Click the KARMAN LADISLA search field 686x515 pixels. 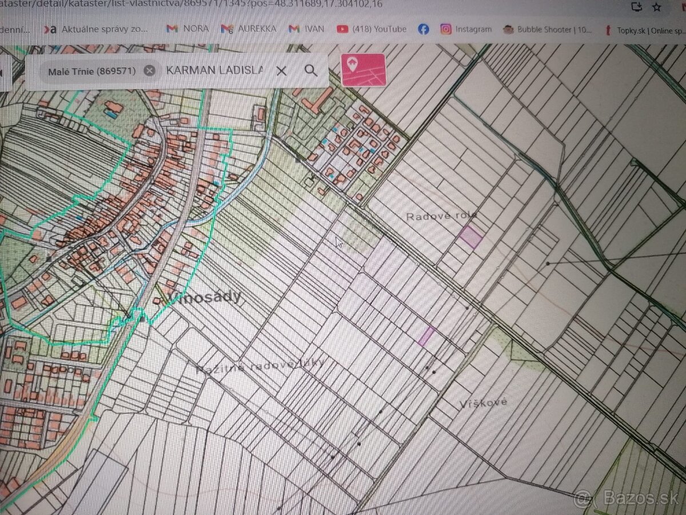[214, 70]
